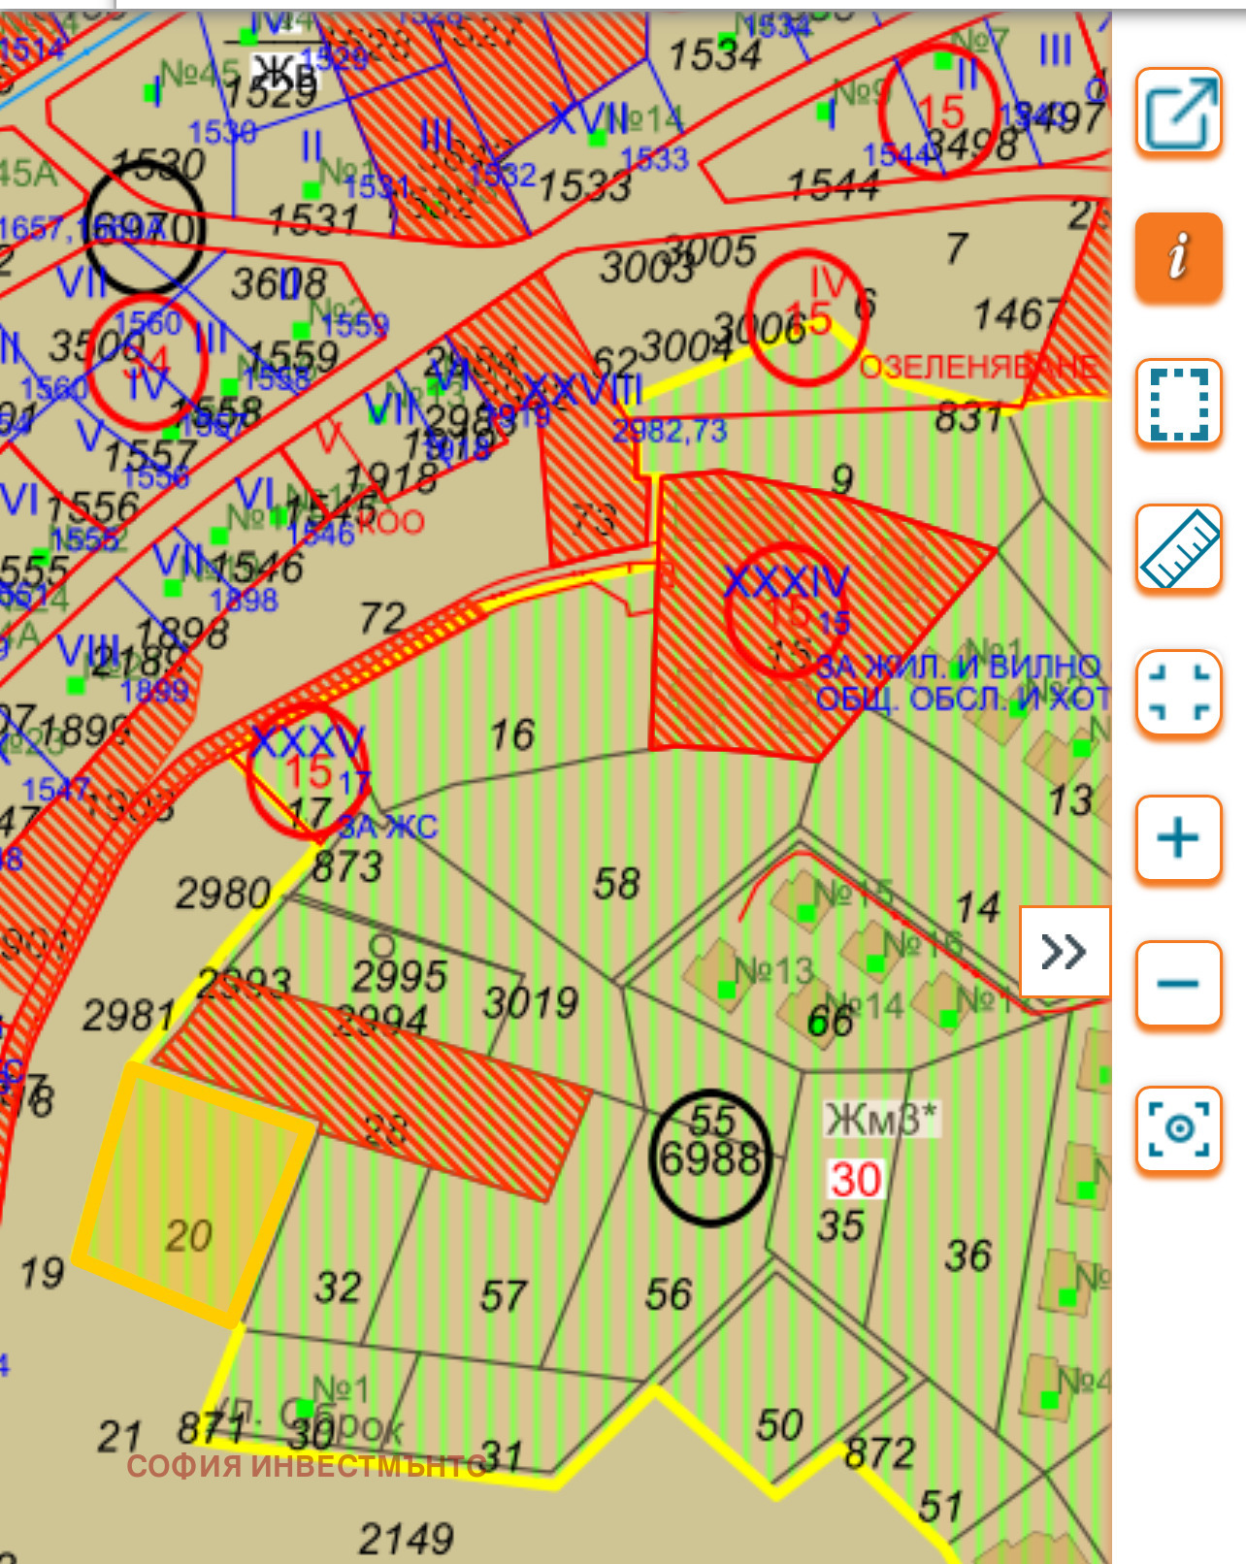Expand the side panel double-chevron

tap(1064, 952)
